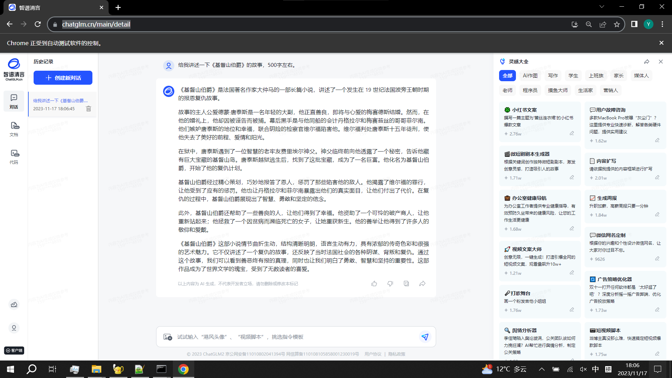Thumbs down the AI response
This screenshot has width=672, height=378.
[x=390, y=283]
